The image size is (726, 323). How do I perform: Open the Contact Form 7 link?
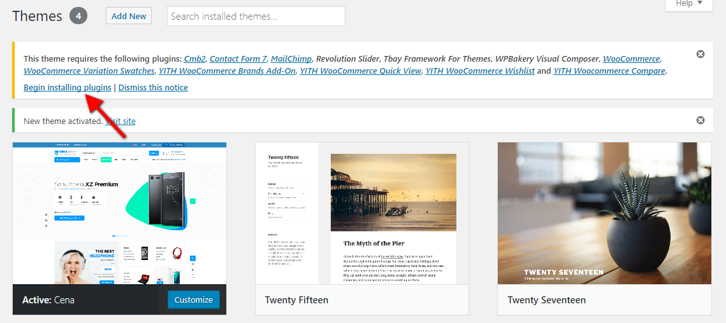click(238, 58)
